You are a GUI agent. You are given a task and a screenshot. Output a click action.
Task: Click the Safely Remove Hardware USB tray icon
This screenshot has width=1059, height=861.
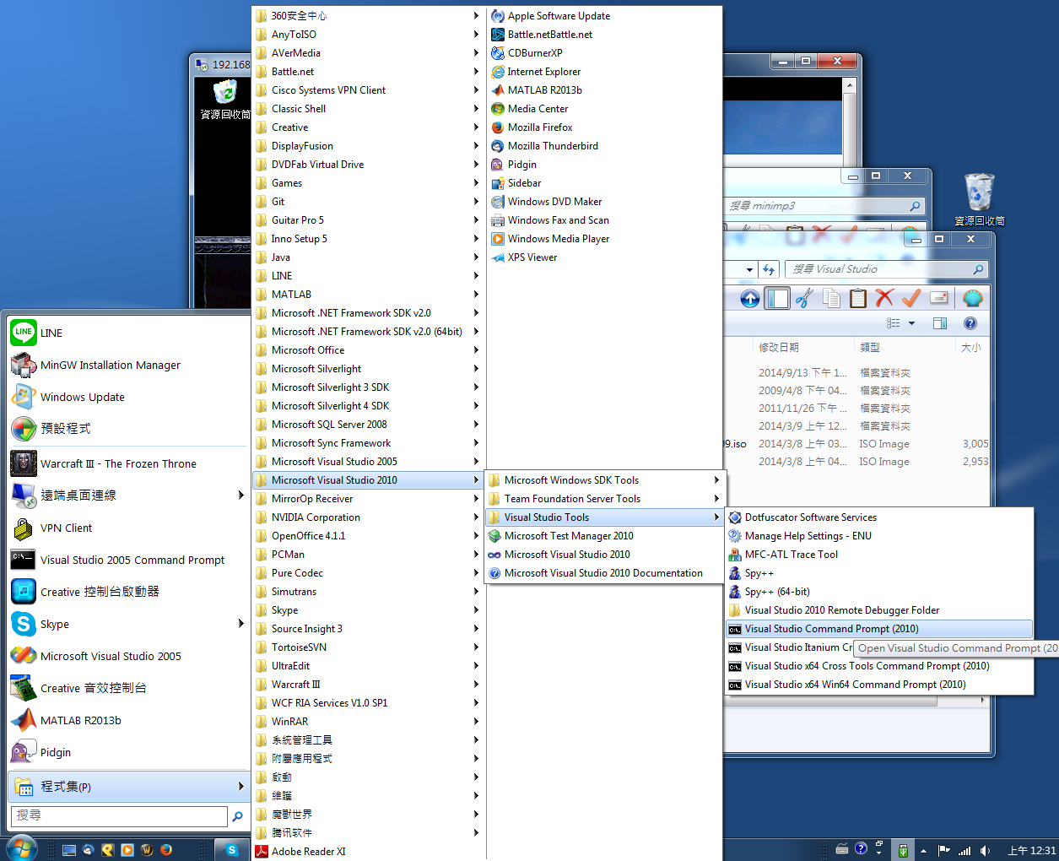[x=903, y=851]
